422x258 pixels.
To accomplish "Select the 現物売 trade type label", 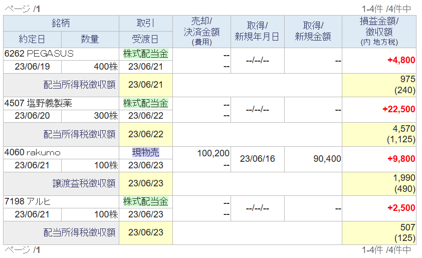I will [x=146, y=152].
